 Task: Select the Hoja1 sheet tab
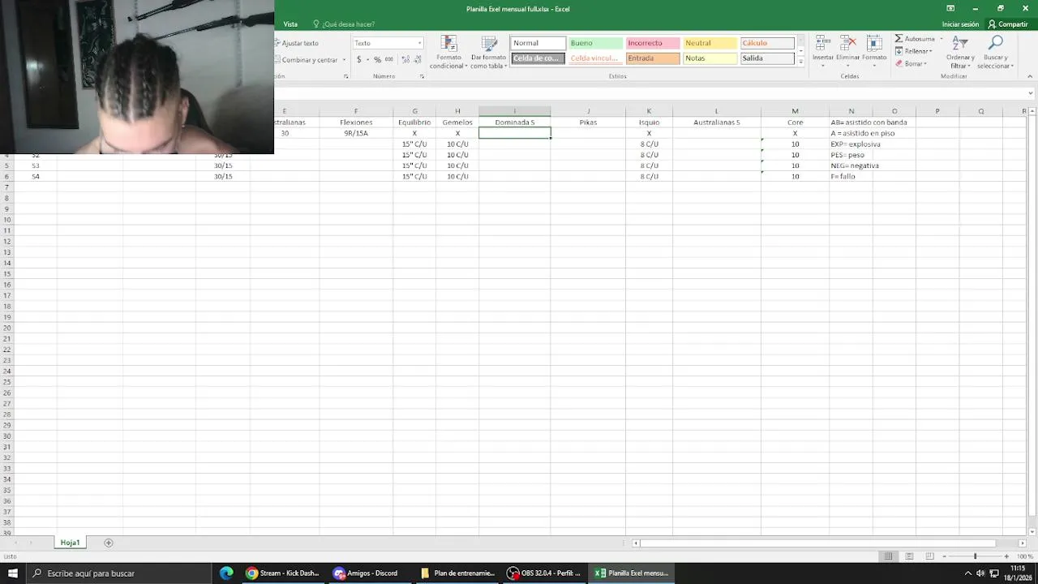click(x=71, y=543)
